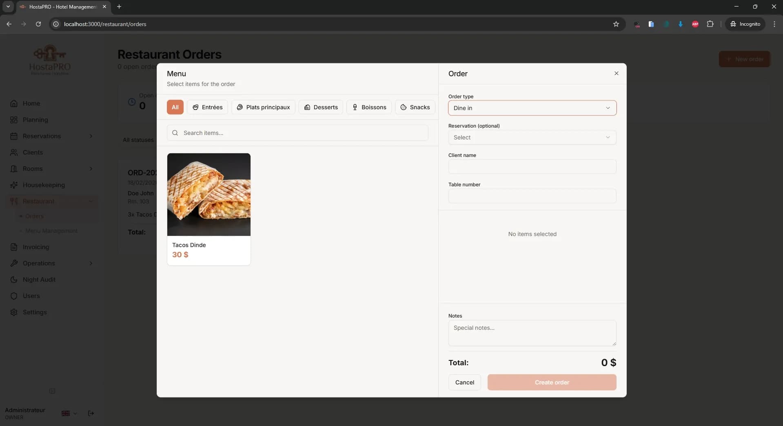Open the Order type dropdown showing Dine in

coord(532,108)
